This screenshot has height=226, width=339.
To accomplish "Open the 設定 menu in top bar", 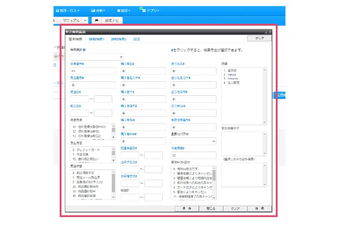I will click(x=124, y=10).
